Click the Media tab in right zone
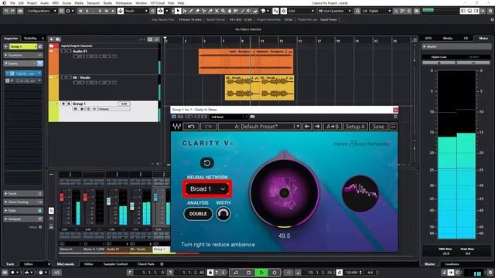Viewport: 495px width, 278px height. (448, 39)
